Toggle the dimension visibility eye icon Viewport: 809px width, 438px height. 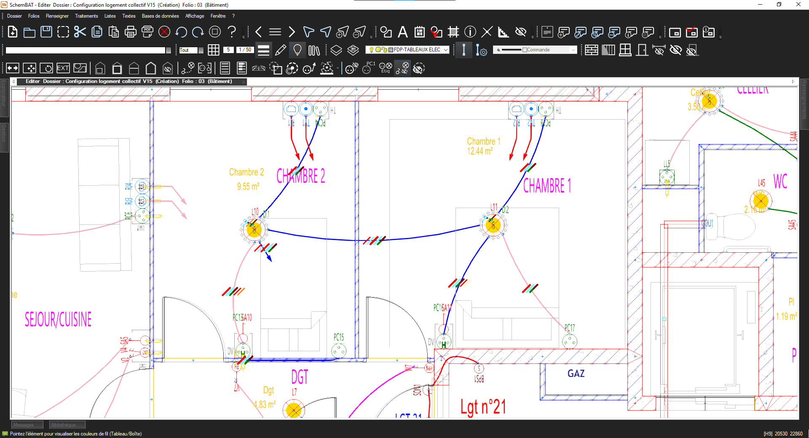pyautogui.click(x=659, y=50)
